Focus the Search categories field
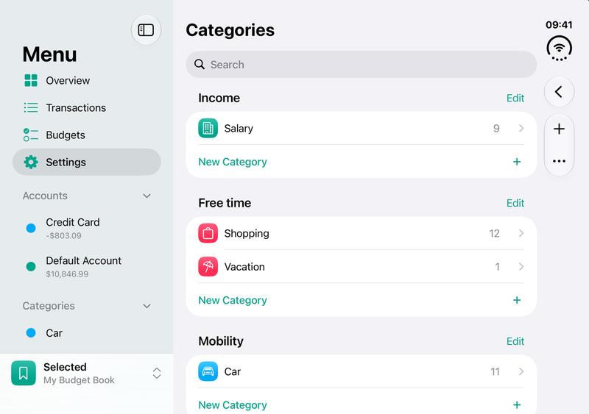Screen dimensions: 589x414 click(361, 64)
